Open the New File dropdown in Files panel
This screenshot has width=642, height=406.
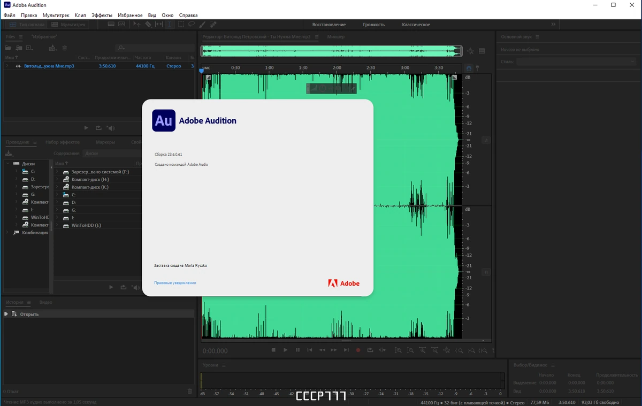pyautogui.click(x=29, y=48)
